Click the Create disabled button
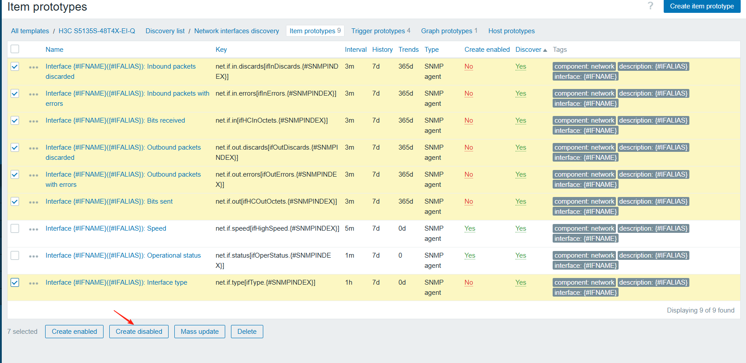The image size is (746, 363). (139, 332)
